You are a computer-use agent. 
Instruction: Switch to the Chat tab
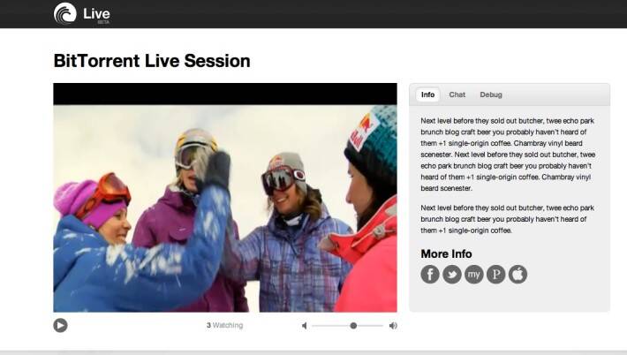click(457, 94)
